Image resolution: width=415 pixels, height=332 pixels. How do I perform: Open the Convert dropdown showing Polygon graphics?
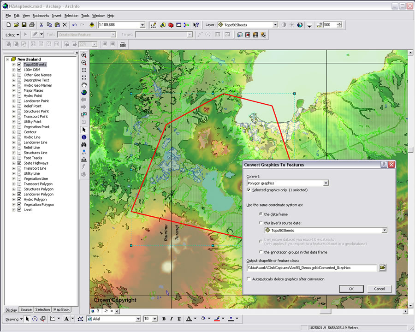(x=325, y=183)
